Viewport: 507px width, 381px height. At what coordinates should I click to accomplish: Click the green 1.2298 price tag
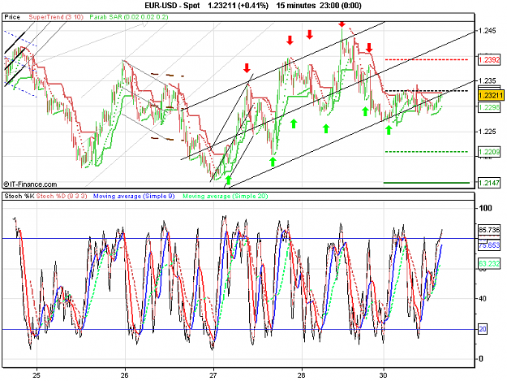coord(489,107)
